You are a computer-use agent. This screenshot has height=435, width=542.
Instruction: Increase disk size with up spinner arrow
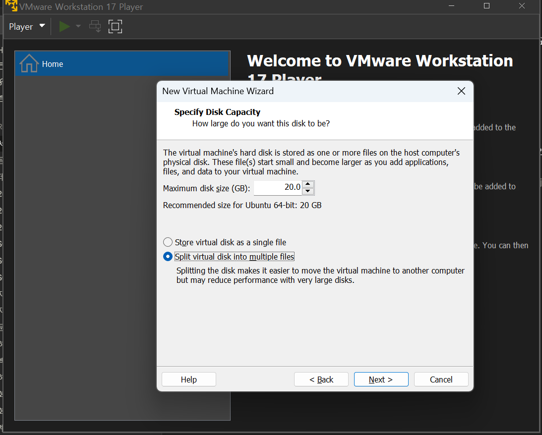coord(307,184)
